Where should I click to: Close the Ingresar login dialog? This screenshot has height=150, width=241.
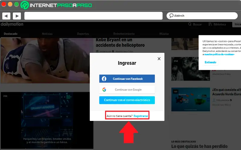tap(159, 59)
